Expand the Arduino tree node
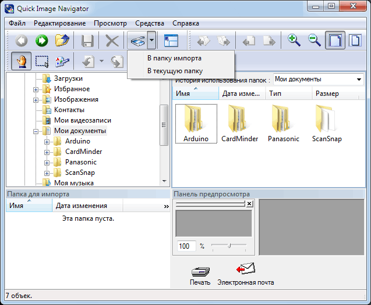 47,142
